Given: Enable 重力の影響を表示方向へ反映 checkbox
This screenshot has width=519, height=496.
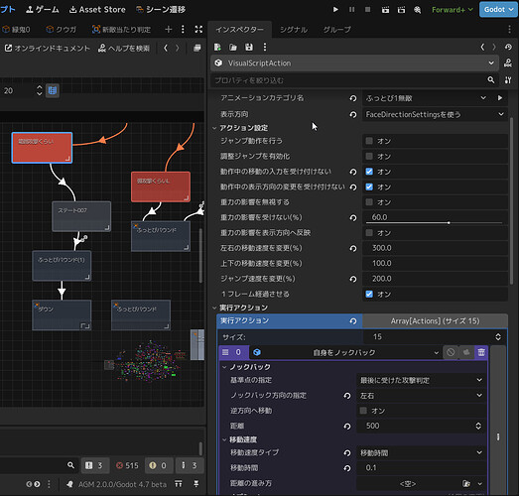Looking at the screenshot, I should coord(369,232).
